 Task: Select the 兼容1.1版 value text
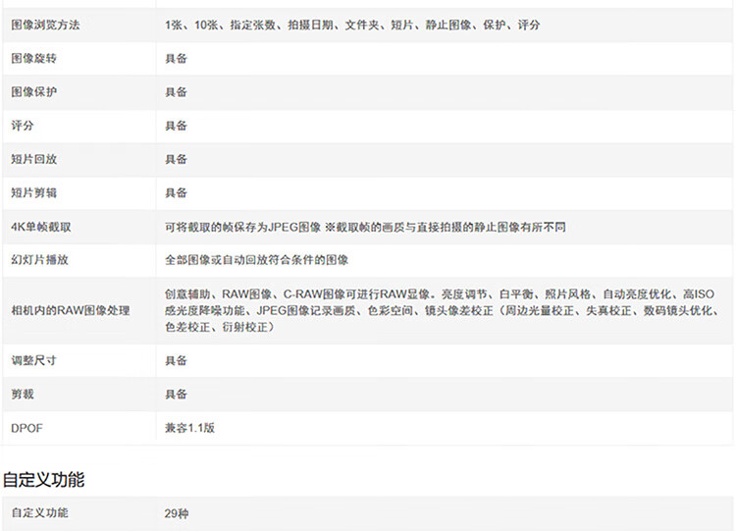pyautogui.click(x=189, y=428)
